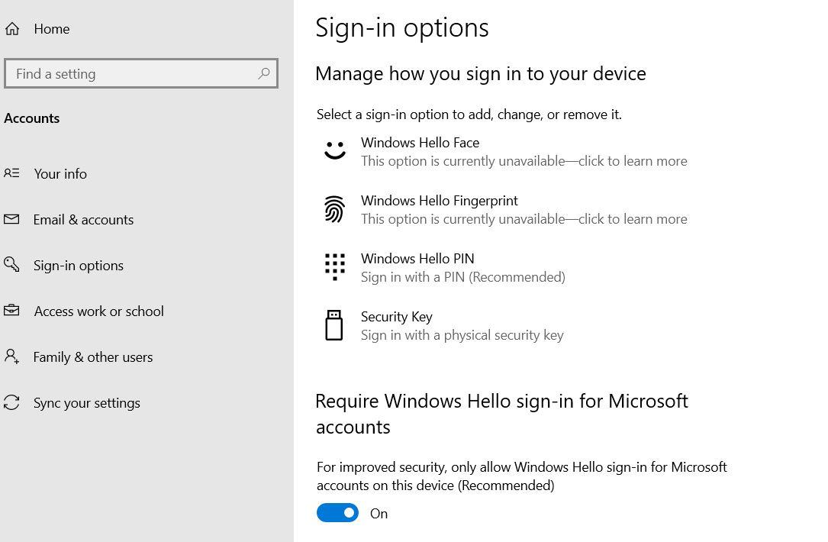Go to Family & other users
This screenshot has height=542, width=828.
coord(92,357)
